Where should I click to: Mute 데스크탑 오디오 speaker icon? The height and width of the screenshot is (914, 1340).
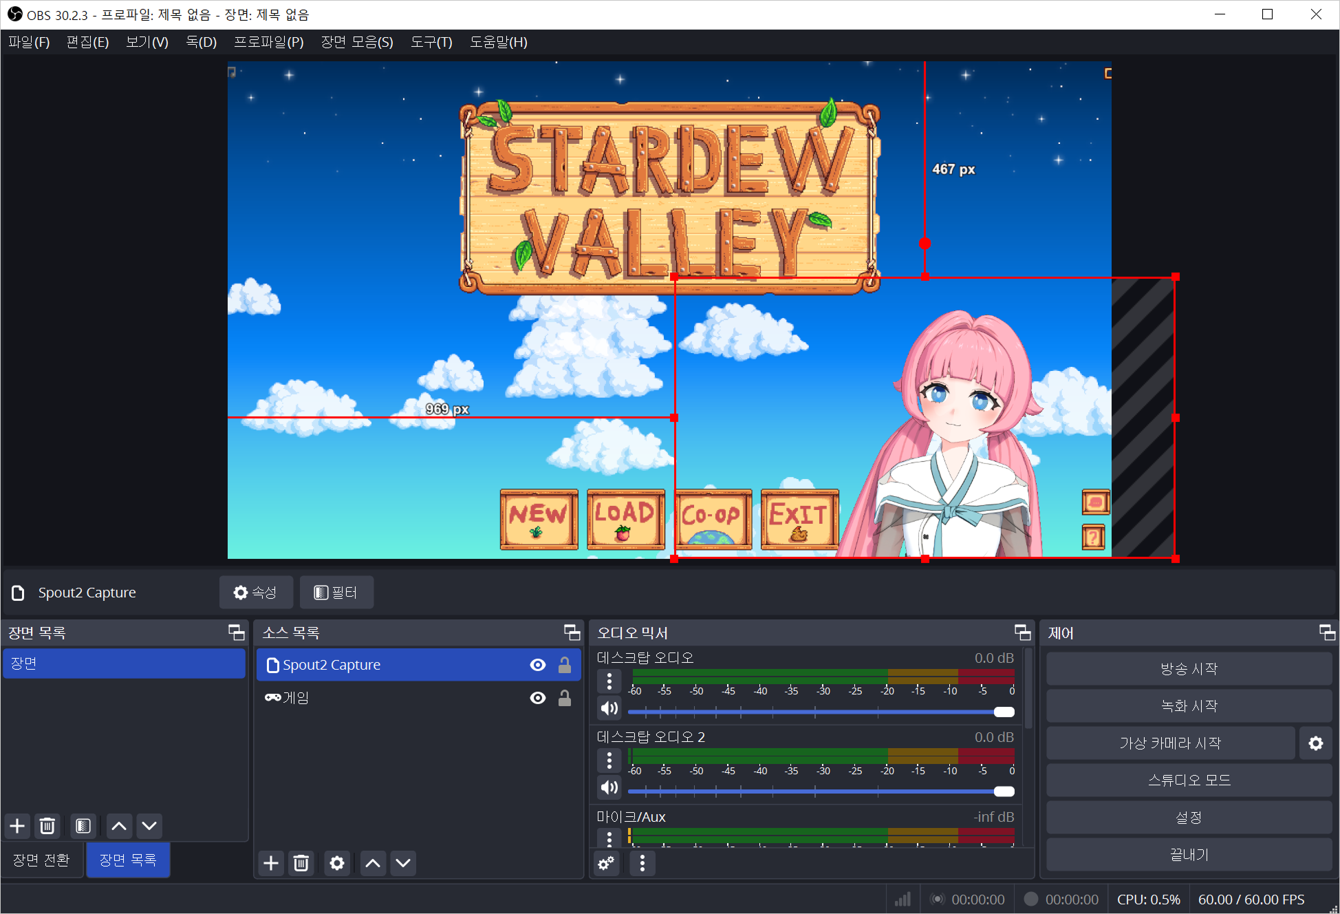click(609, 708)
